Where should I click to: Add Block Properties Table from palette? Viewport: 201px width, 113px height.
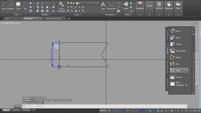pyautogui.click(x=179, y=84)
